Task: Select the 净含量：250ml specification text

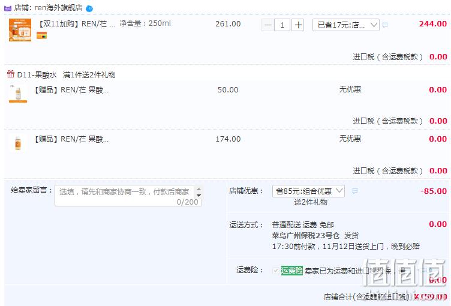Action: pos(145,23)
